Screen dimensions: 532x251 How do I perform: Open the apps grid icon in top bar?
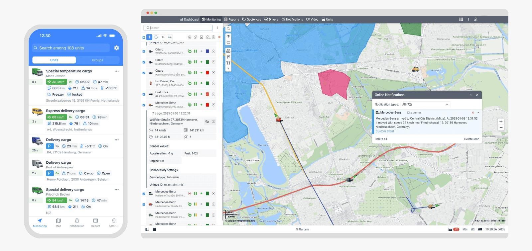coord(461,19)
